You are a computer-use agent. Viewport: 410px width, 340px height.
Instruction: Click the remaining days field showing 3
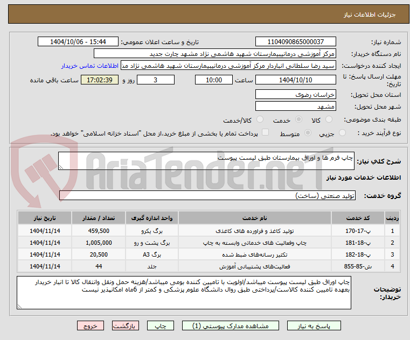coord(156,80)
